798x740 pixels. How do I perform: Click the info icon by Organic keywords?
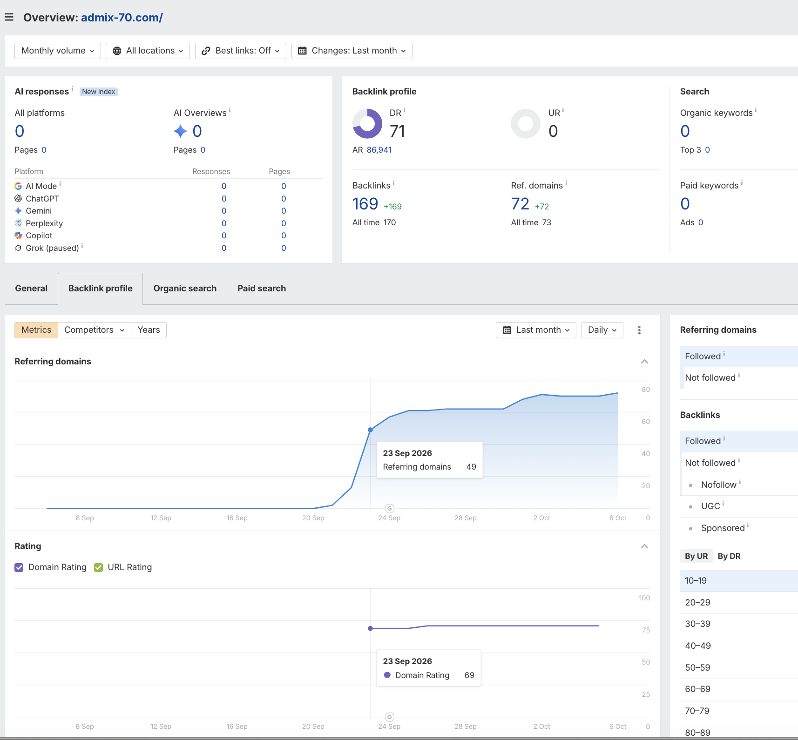click(x=756, y=110)
